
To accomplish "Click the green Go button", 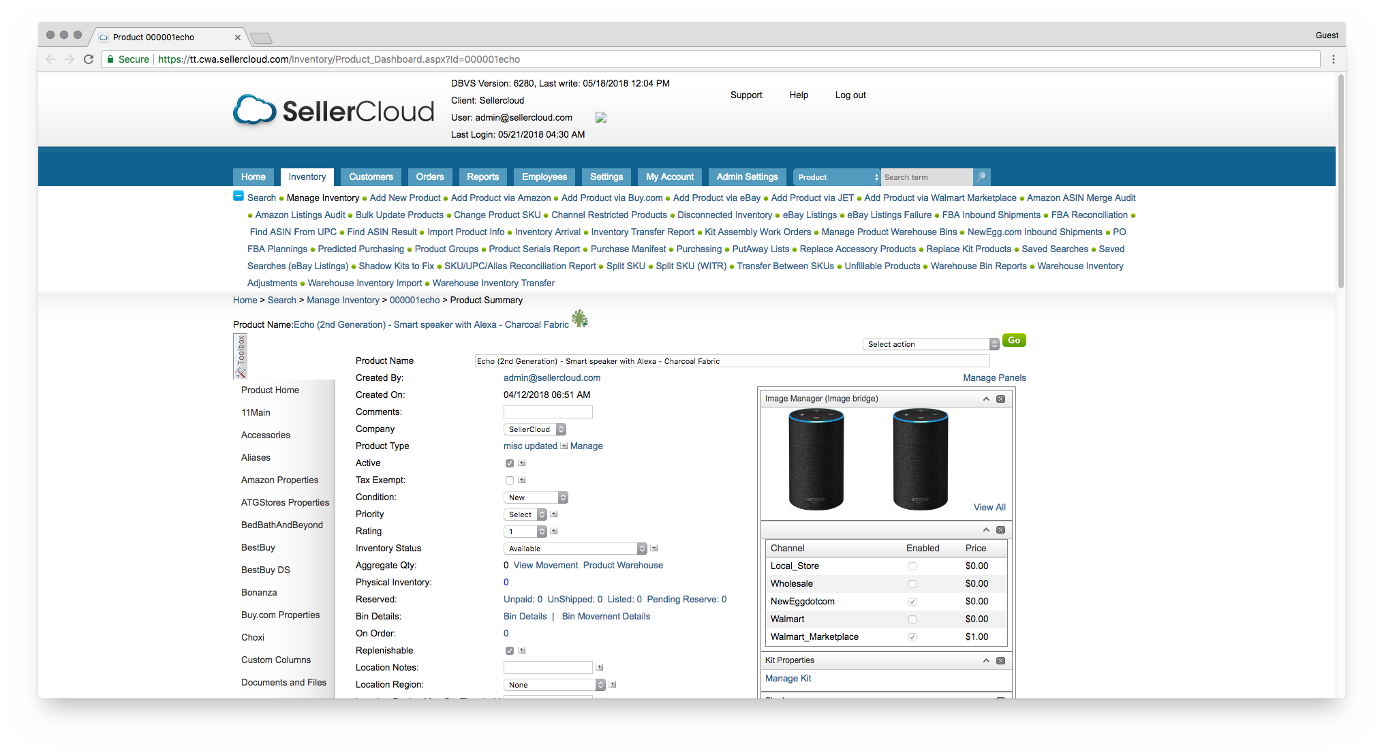I will 1014,341.
